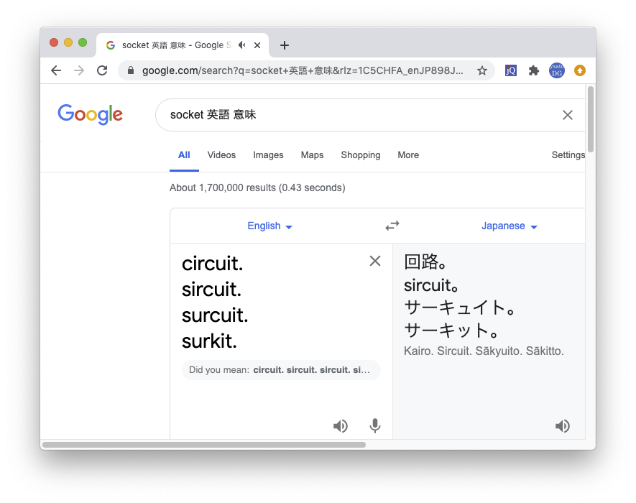Expand the English source language dropdown
Image resolution: width=636 pixels, height=503 pixels.
269,226
